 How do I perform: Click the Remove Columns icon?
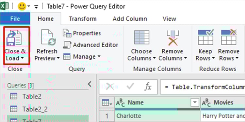coord(173,38)
